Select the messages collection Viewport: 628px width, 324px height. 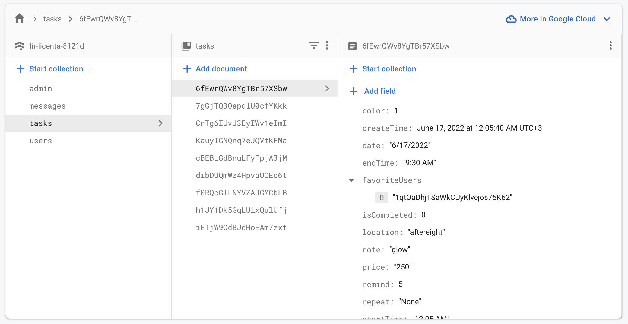pos(47,106)
